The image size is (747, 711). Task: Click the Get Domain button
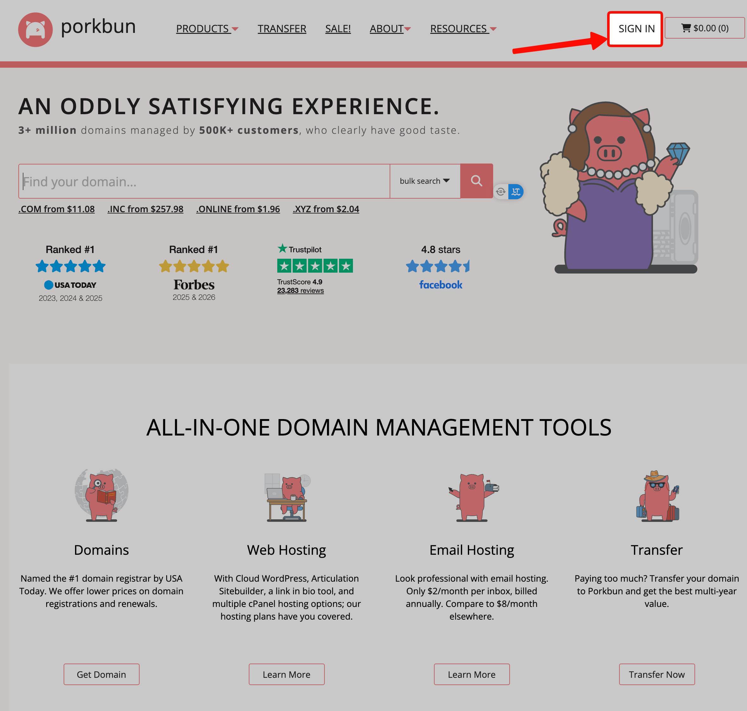101,674
